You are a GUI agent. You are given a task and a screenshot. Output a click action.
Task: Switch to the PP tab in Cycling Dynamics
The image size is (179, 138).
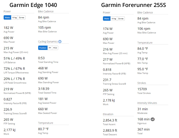click(x=50, y=48)
